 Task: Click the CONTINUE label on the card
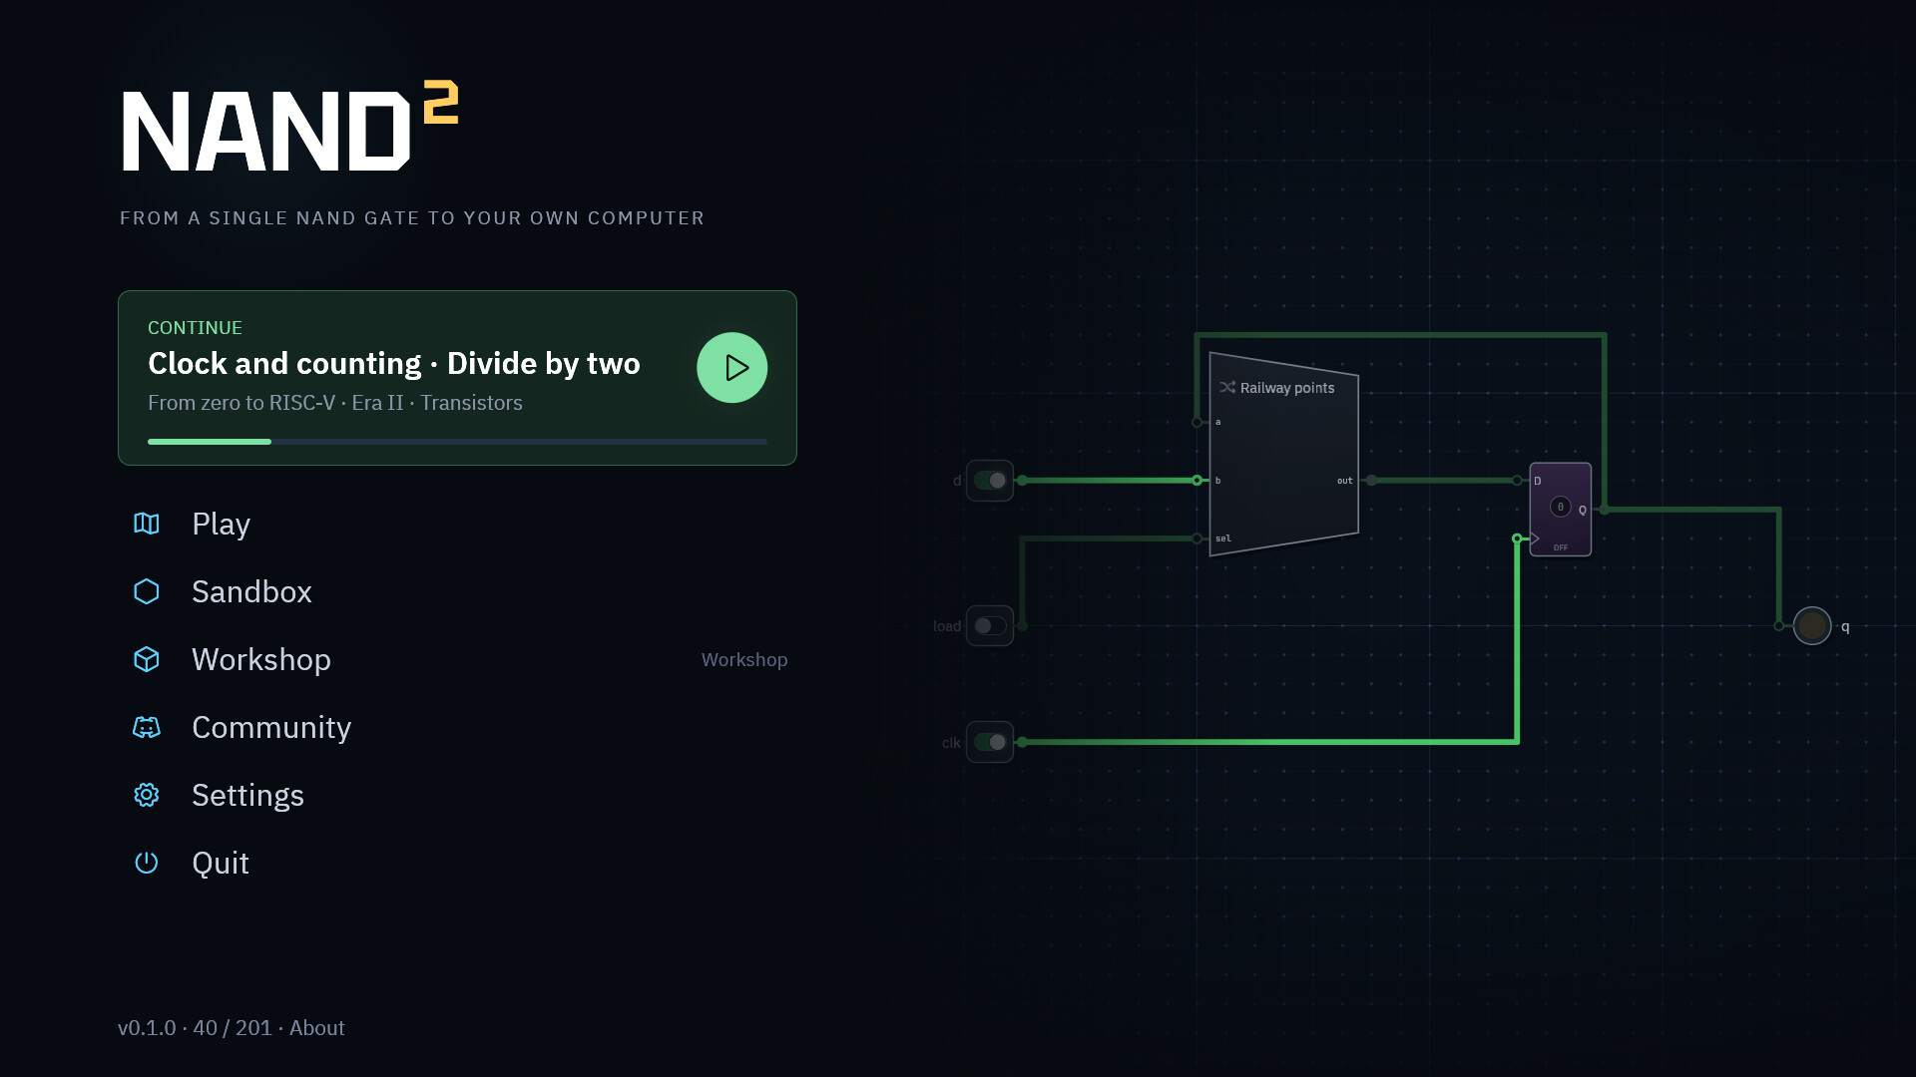195,328
